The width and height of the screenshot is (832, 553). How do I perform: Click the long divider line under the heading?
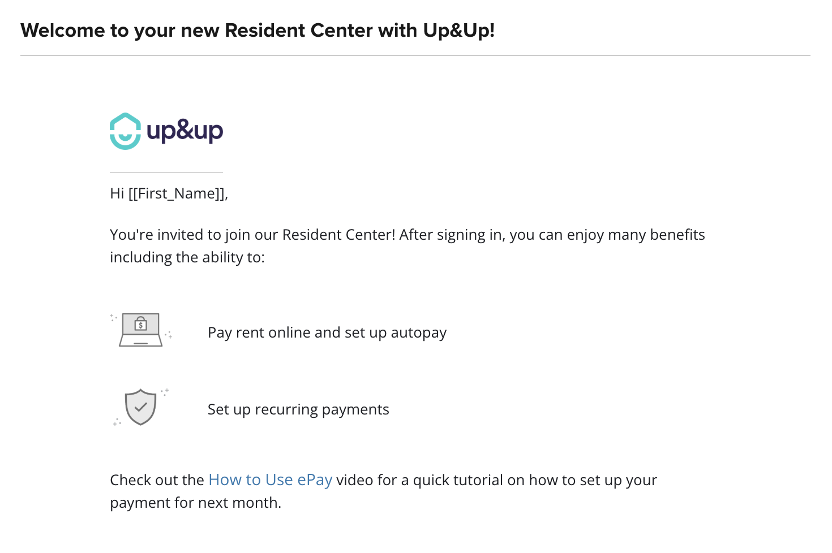pyautogui.click(x=415, y=55)
